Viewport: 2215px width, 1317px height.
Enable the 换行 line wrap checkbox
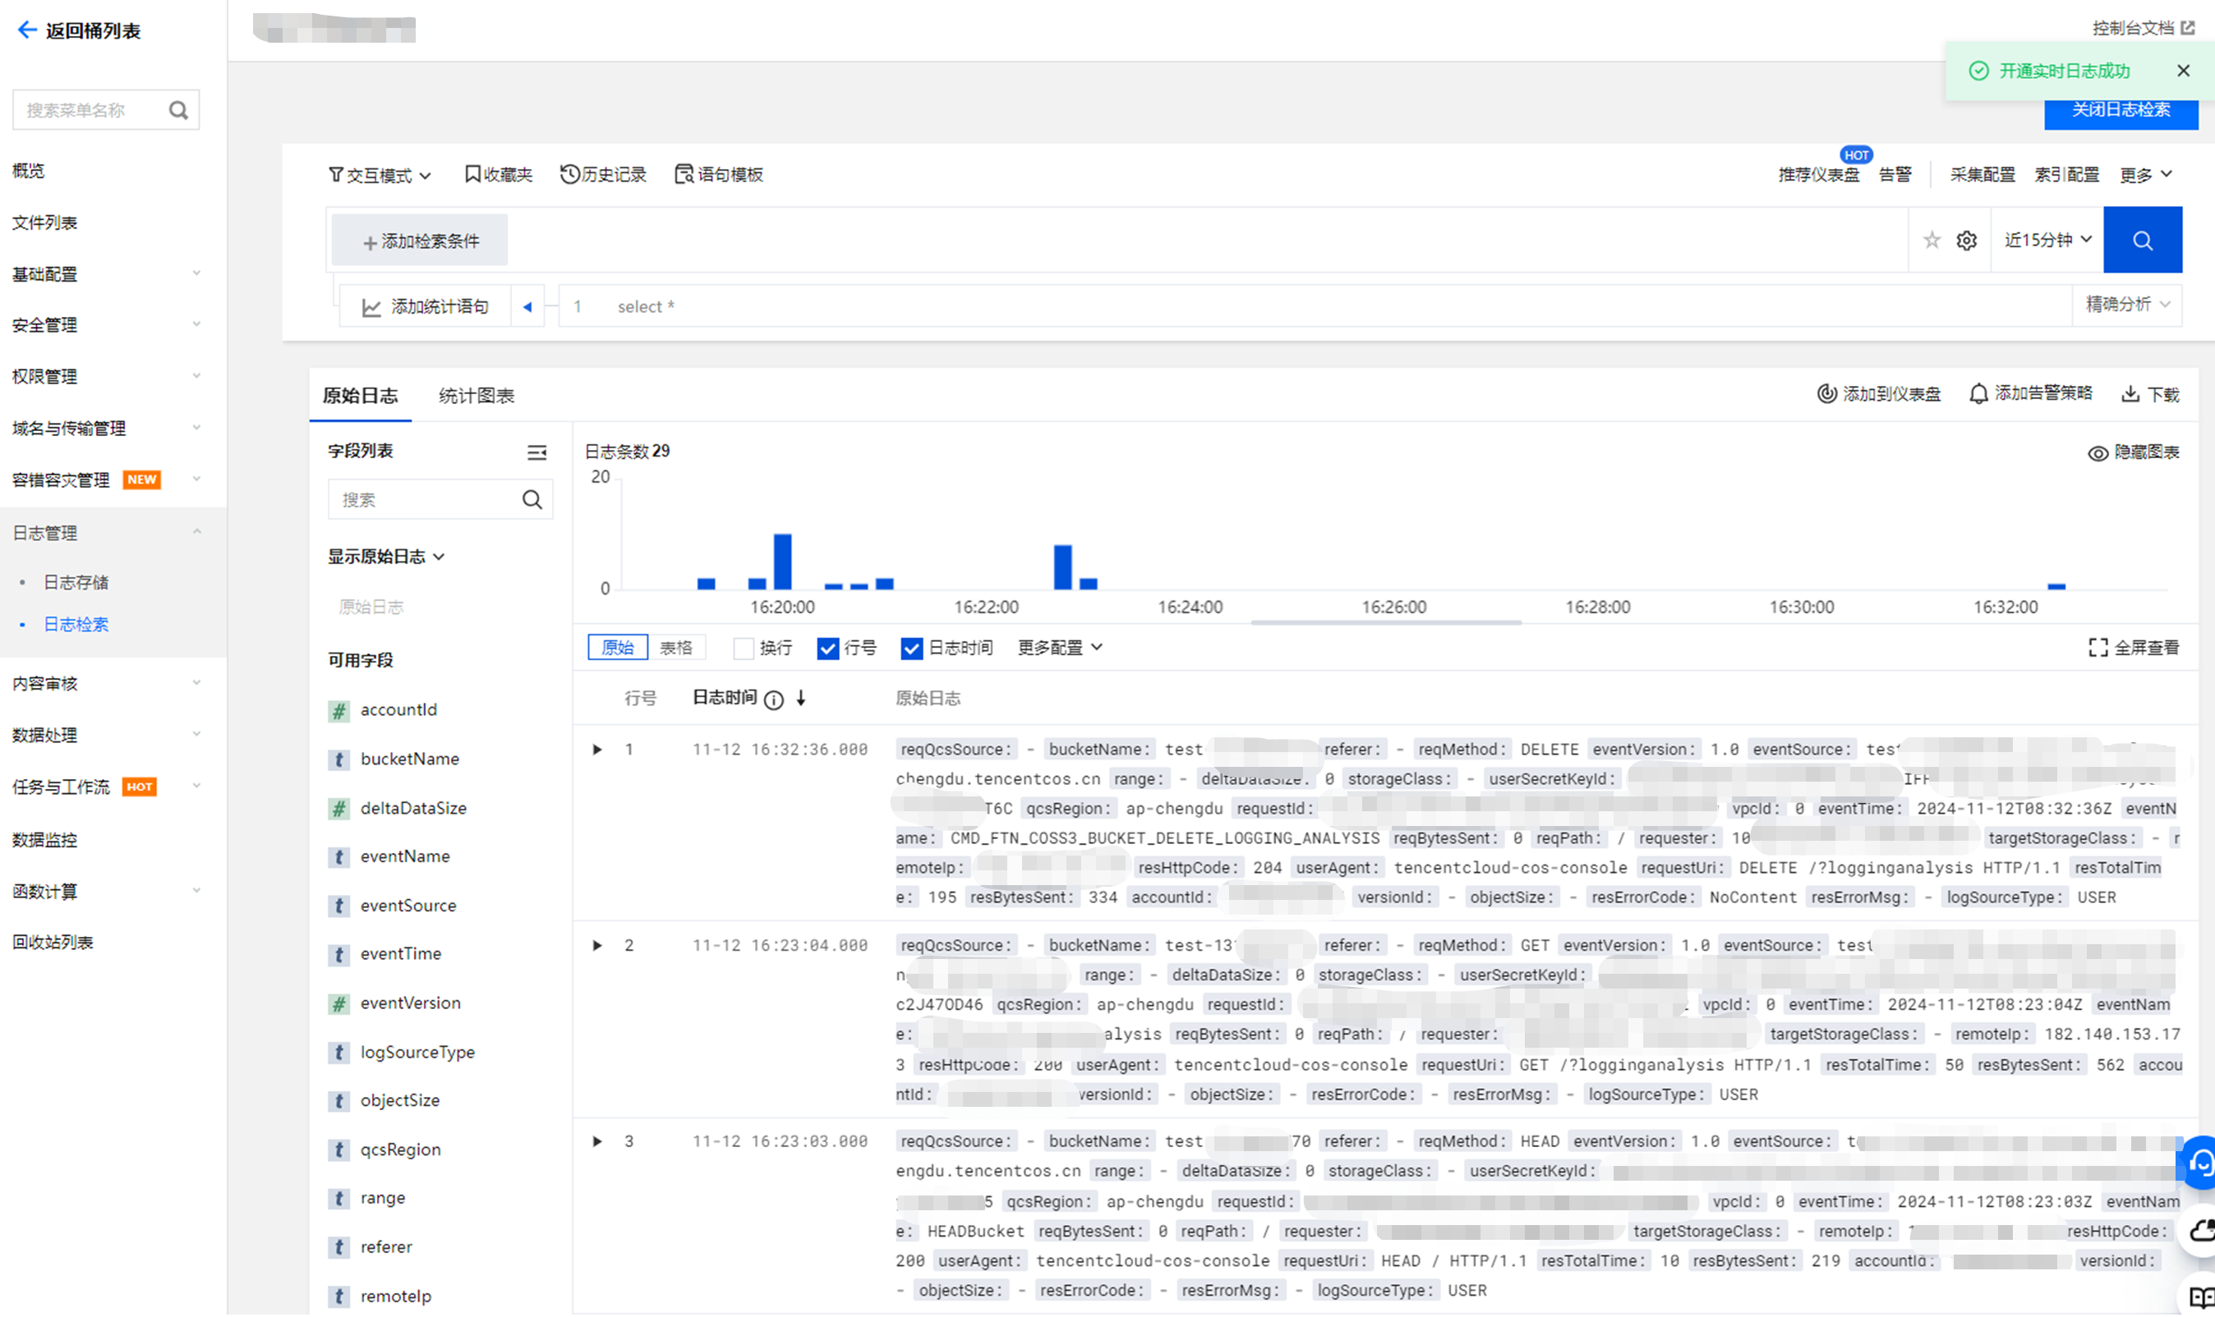[x=743, y=649]
